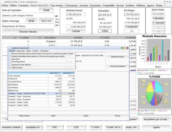This screenshot has width=172, height=132.
Task: Click the M.O. n°2 button
Action: coord(46,21)
